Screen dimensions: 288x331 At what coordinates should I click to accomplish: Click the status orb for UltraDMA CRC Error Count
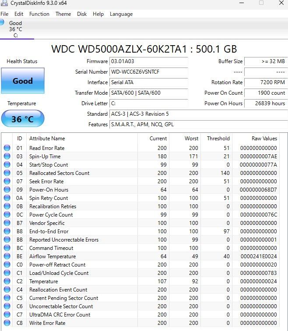click(7, 315)
